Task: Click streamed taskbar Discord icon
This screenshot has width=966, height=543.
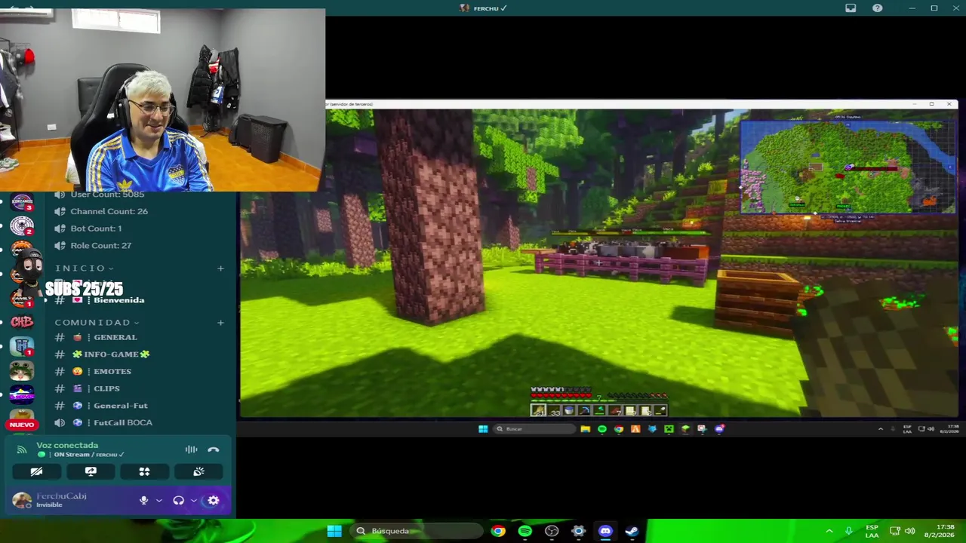Action: click(719, 429)
